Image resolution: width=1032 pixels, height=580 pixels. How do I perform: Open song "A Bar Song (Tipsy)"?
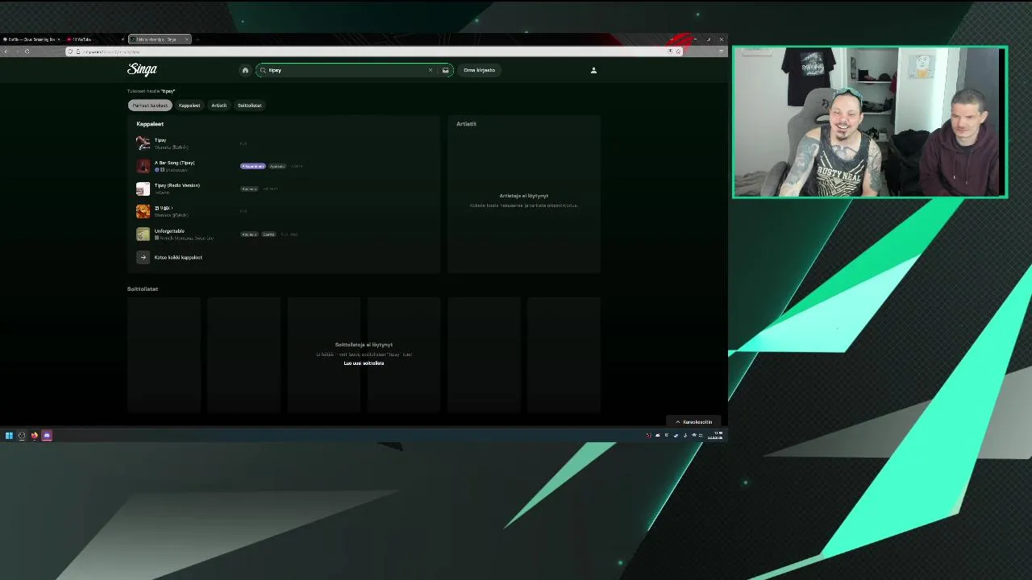(x=174, y=163)
